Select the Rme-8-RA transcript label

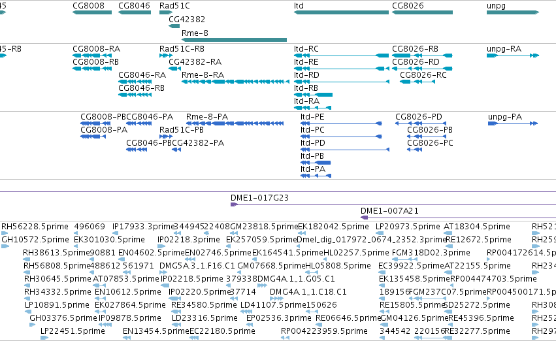203,75
